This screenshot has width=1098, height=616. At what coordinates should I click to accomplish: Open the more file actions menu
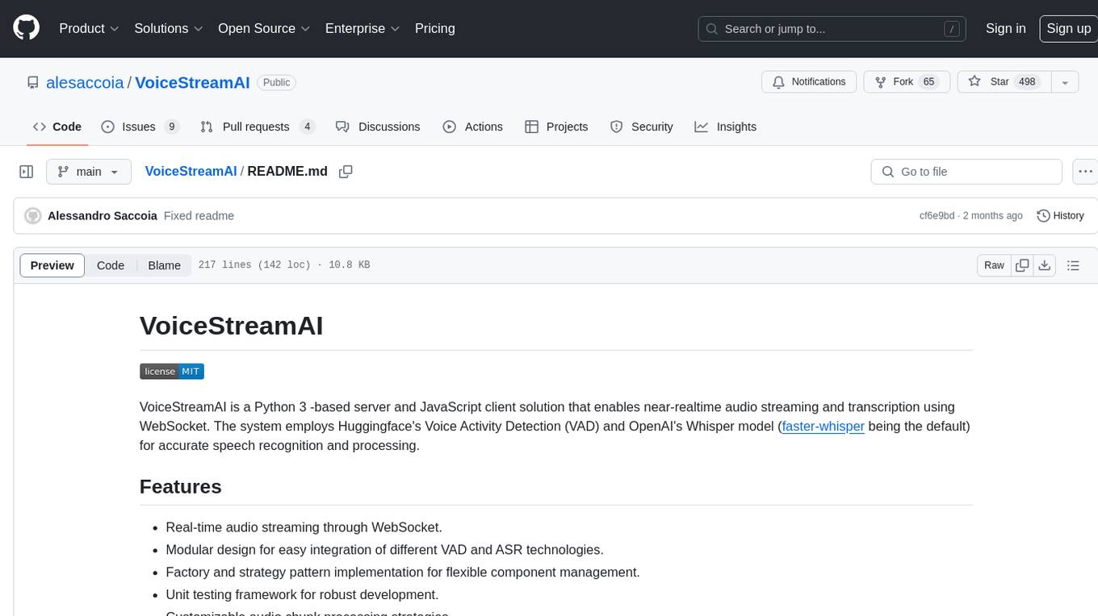(x=1085, y=172)
